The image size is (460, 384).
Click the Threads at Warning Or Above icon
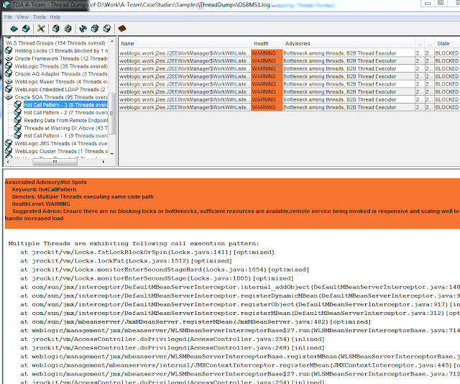coord(18,128)
